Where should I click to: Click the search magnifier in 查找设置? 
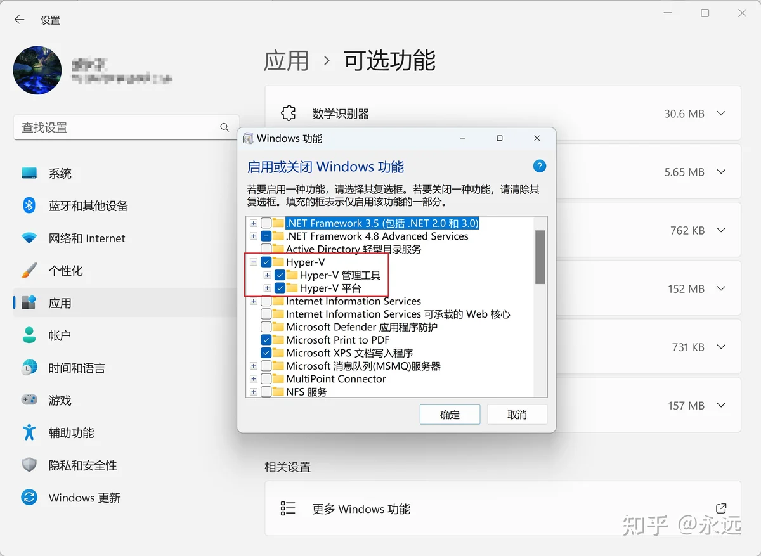224,127
